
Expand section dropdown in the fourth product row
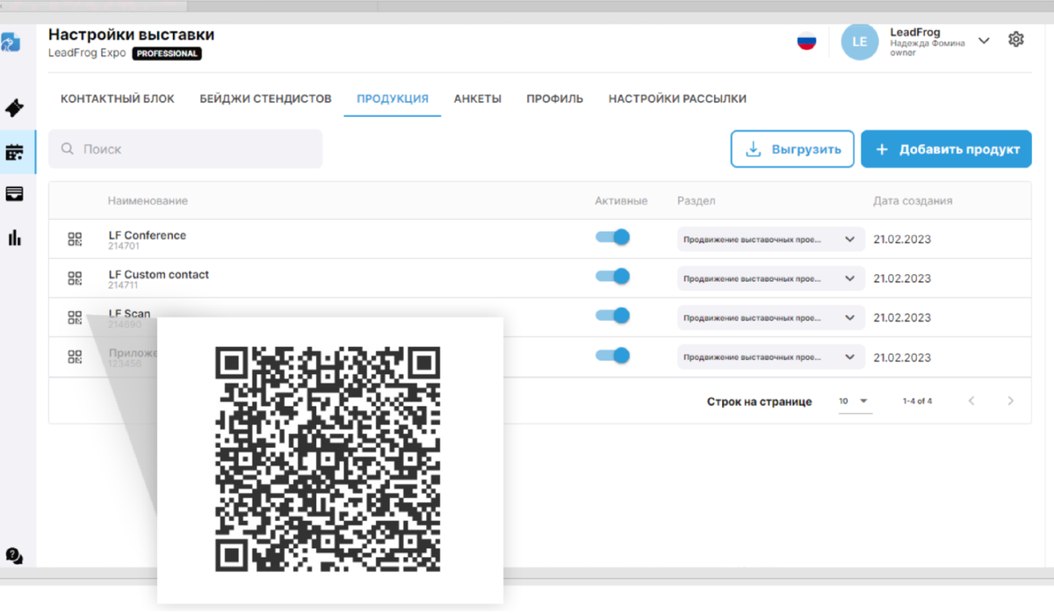point(771,358)
